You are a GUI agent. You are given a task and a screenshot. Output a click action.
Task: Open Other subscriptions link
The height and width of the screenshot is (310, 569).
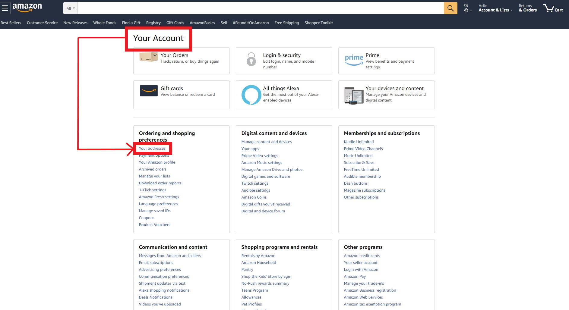(x=361, y=197)
